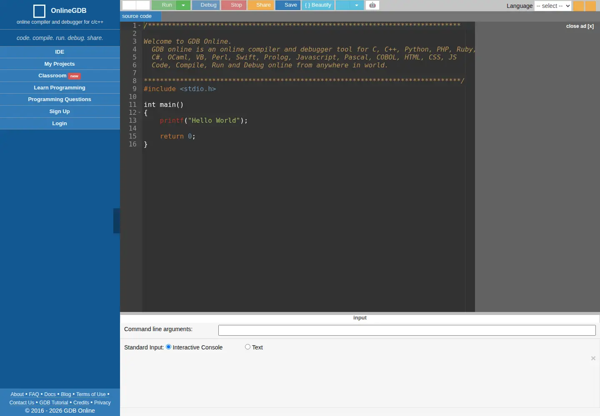Open the FAQ footer link

34,394
